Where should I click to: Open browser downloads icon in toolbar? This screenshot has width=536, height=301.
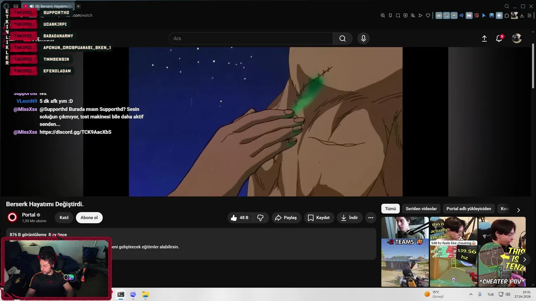[522, 15]
